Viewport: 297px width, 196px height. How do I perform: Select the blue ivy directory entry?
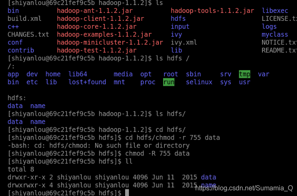[176, 35]
